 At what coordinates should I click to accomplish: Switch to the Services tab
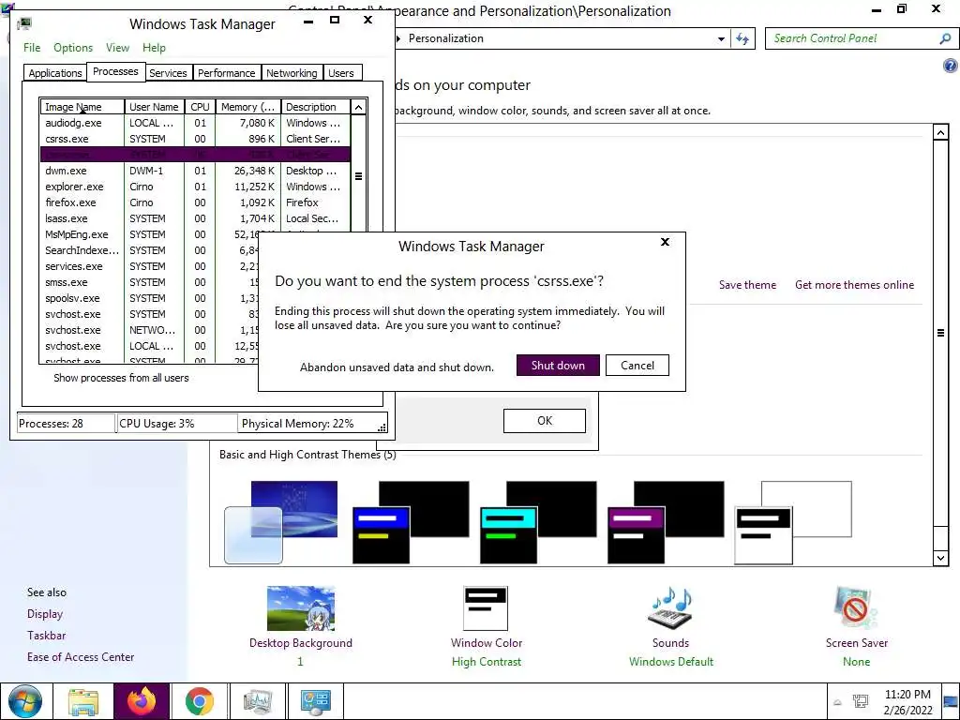click(x=168, y=73)
